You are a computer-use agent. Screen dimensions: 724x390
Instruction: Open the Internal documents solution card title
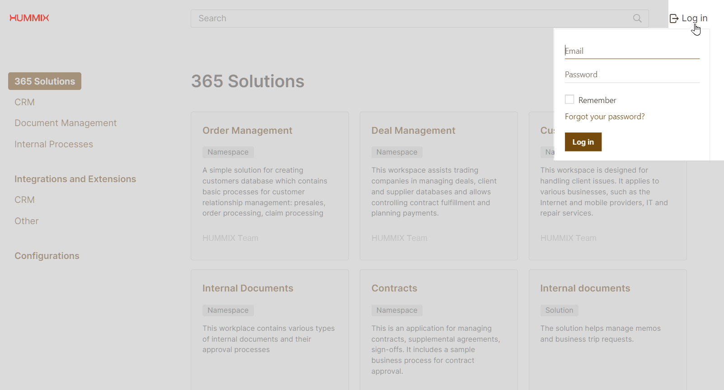tap(585, 288)
